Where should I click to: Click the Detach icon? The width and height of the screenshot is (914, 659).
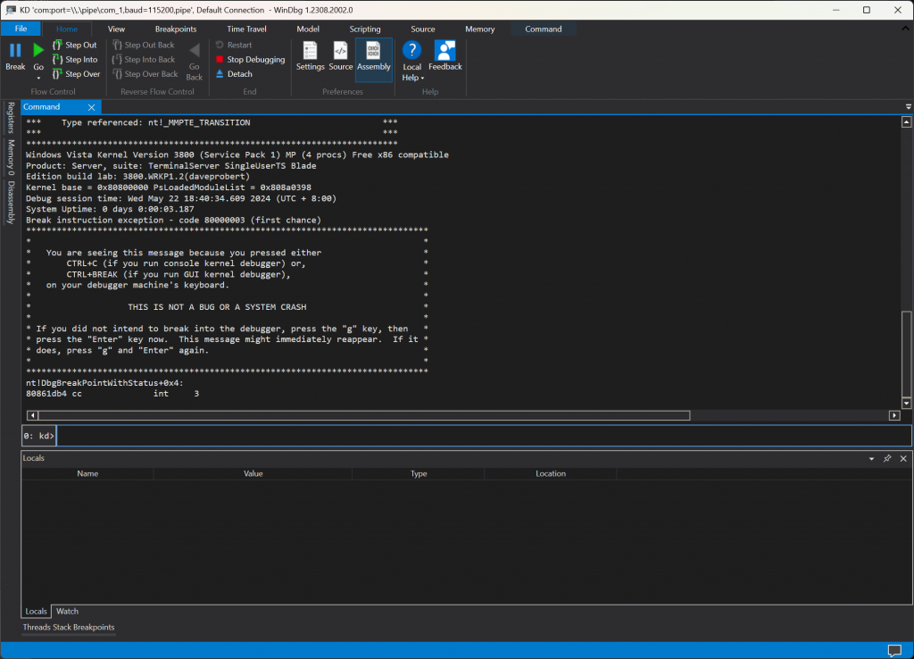click(220, 74)
